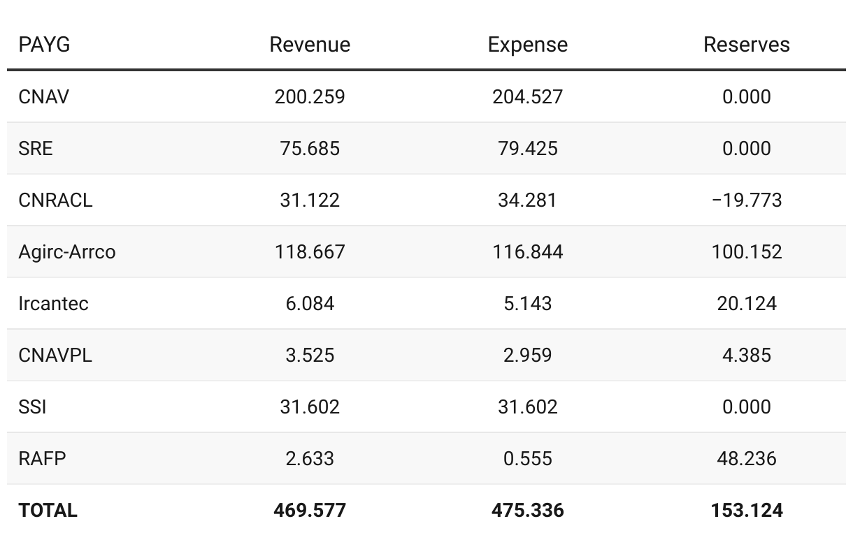Image resolution: width=853 pixels, height=542 pixels.
Task: Select the Expense column header
Action: click(527, 45)
